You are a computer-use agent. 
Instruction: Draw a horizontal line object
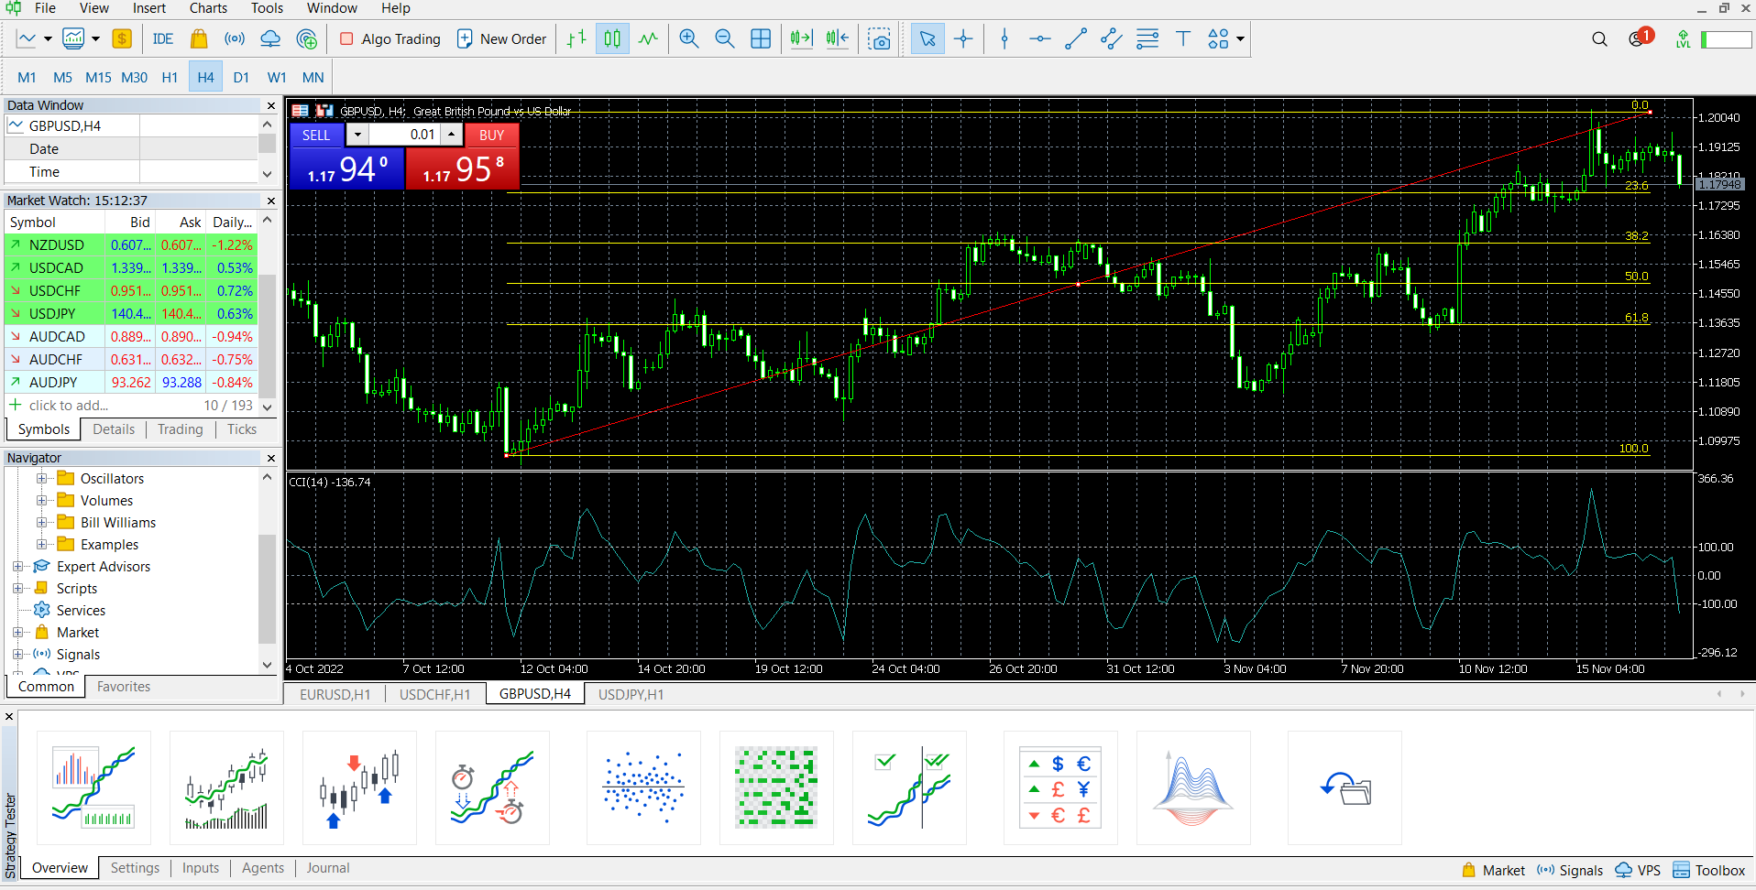[x=1040, y=38]
